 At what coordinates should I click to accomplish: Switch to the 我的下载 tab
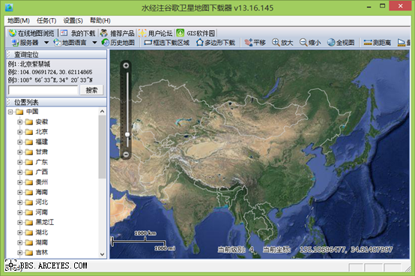[78, 33]
